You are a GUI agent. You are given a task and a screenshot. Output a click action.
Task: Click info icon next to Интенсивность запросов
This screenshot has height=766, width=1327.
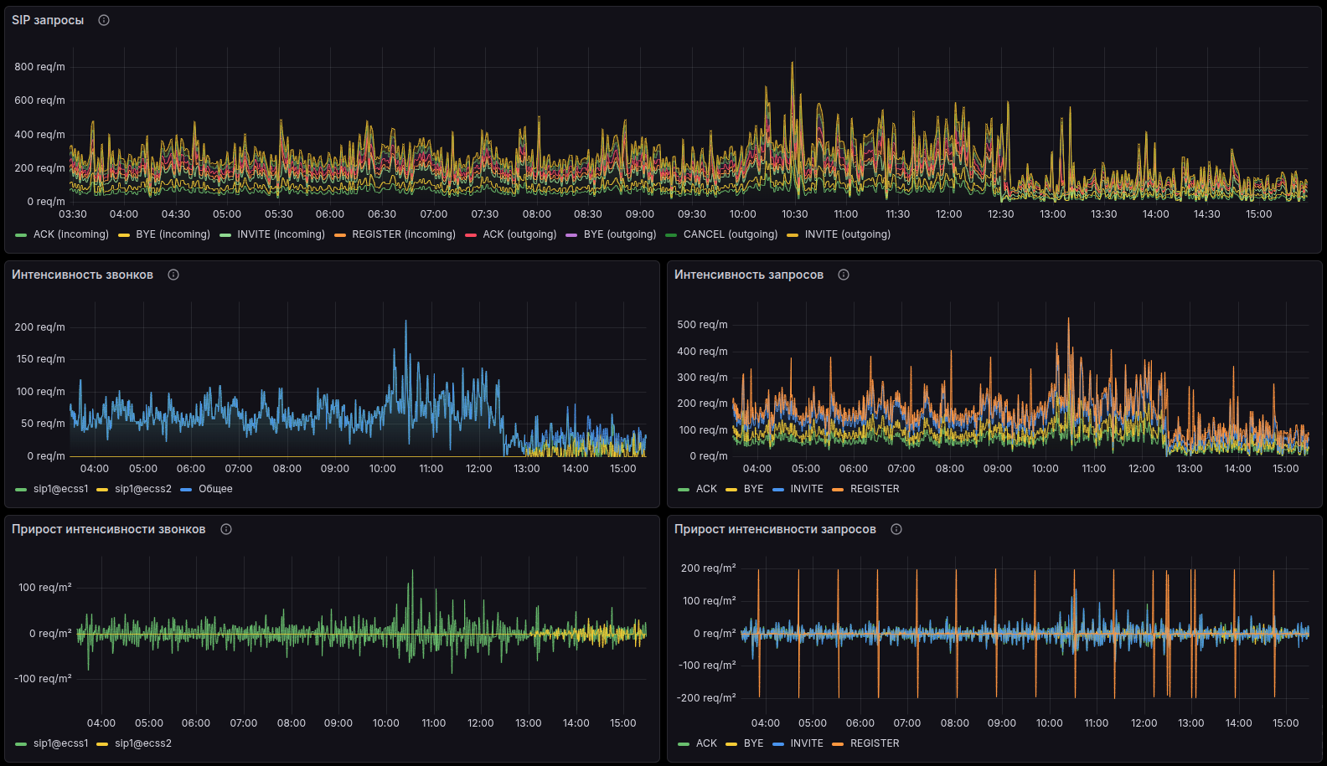[844, 275]
